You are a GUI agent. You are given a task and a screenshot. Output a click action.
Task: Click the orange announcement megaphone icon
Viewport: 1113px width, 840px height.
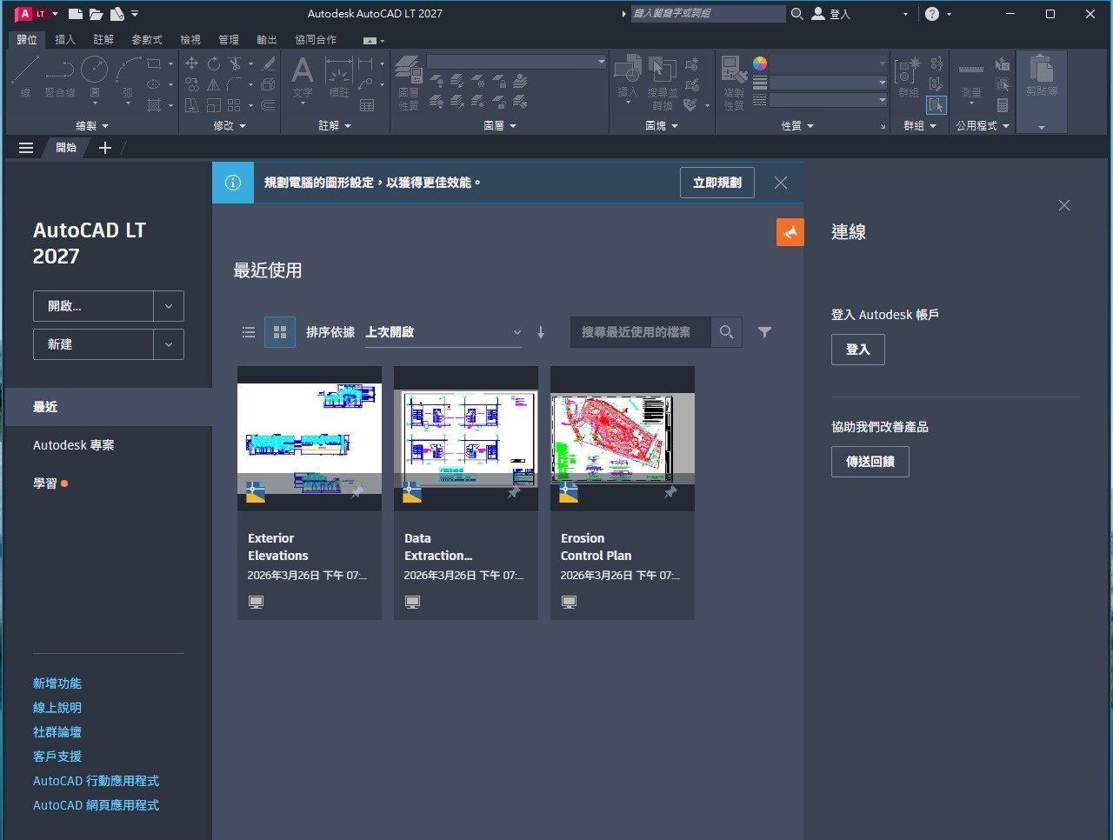(790, 232)
